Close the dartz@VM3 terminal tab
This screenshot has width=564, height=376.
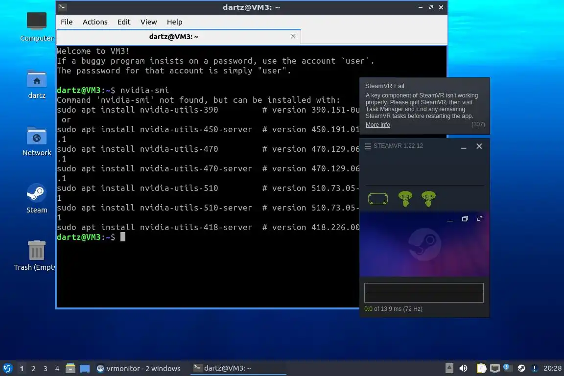293,36
